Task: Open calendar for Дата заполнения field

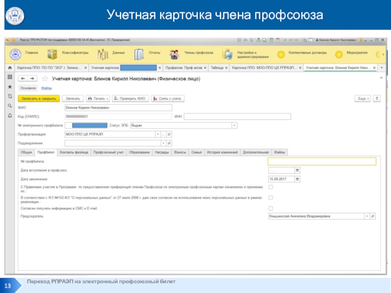Action: coord(297,179)
